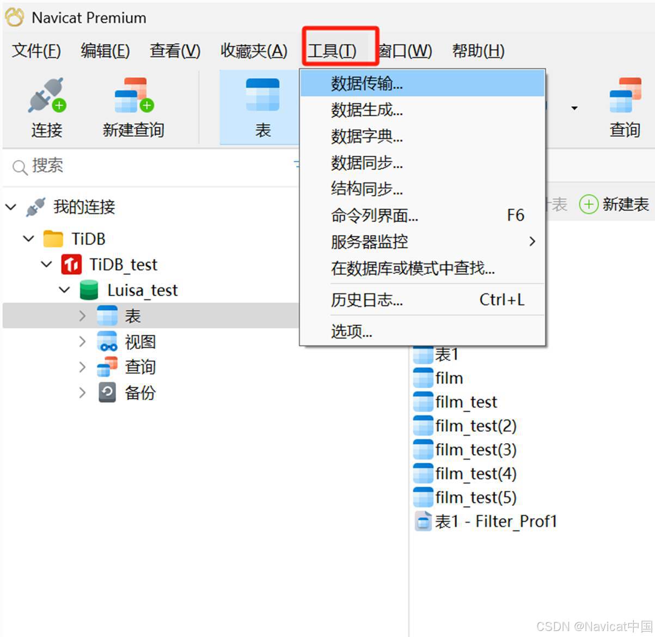Click the Queries (查询) tree node icon
The image size is (655, 637).
point(107,367)
